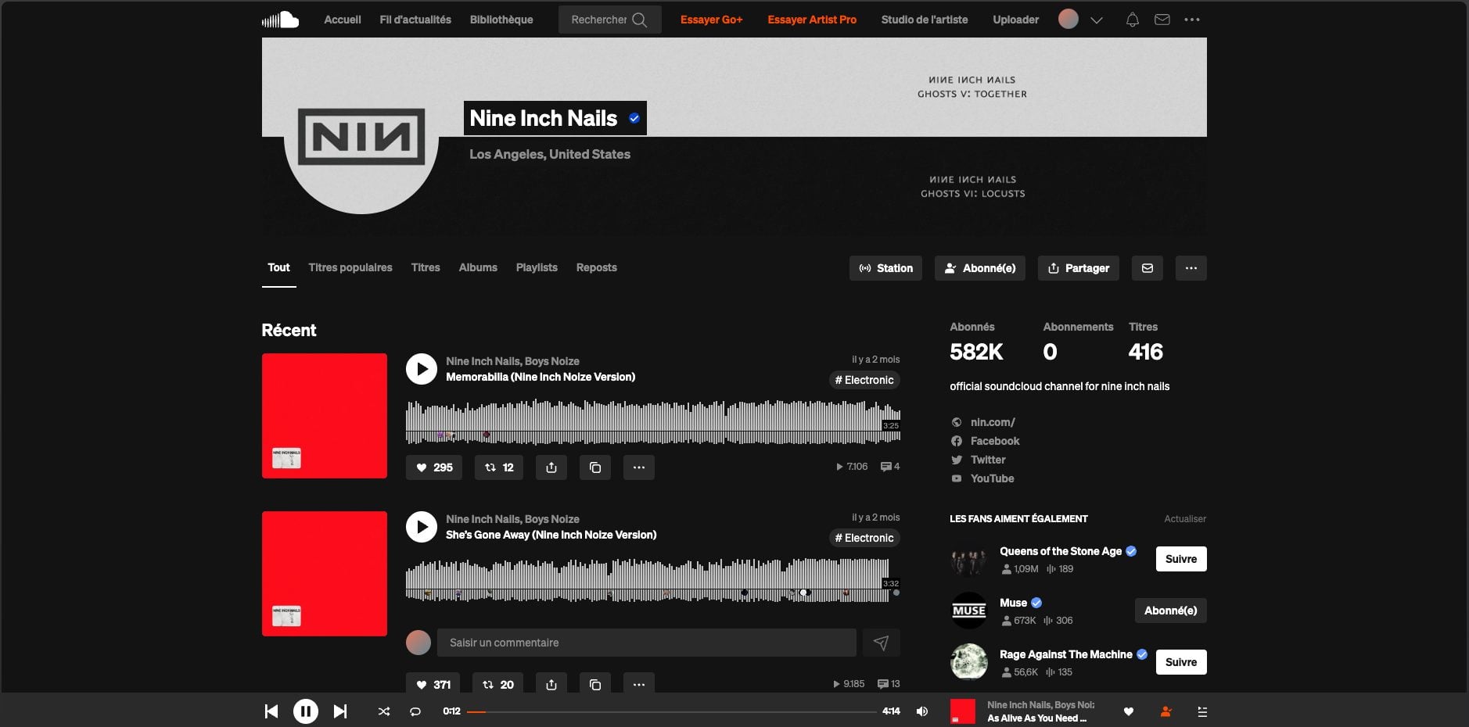Share the Memorabilia track

(x=551, y=467)
